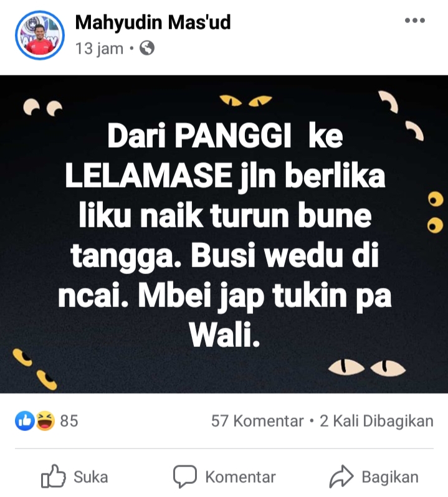Viewport: 448px width, 497px height.
Task: Select the Komentar button label
Action: (241, 477)
